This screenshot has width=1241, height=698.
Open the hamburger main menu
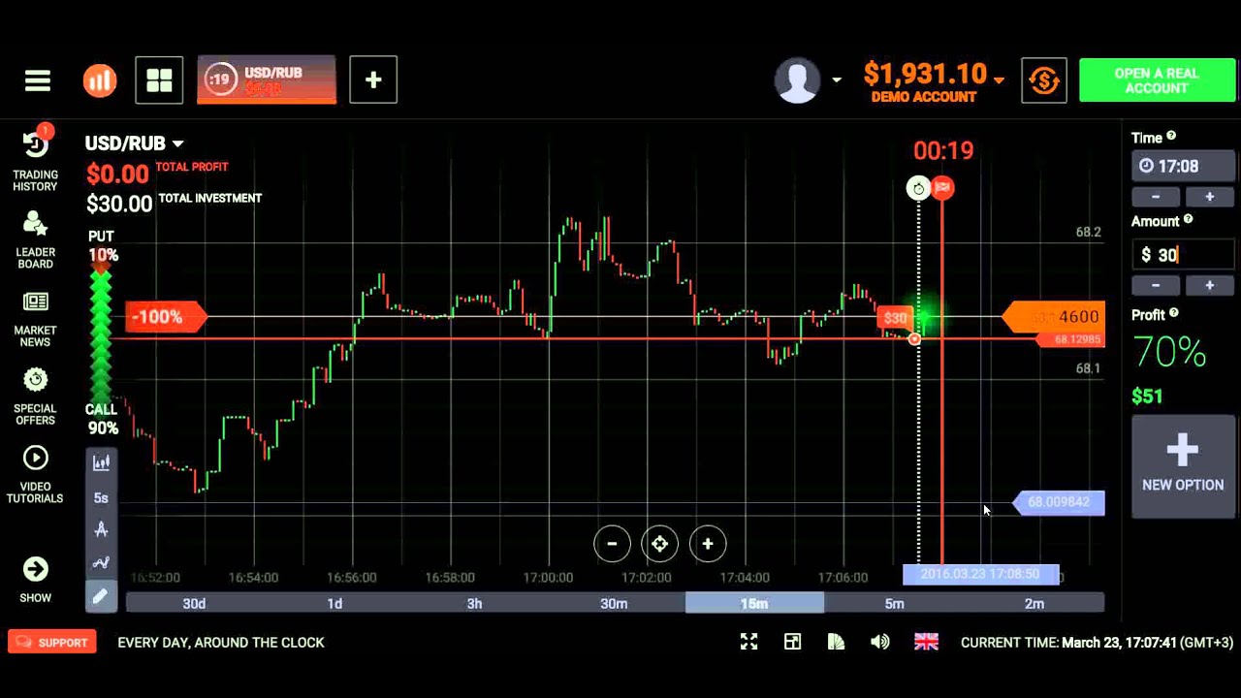(x=38, y=80)
